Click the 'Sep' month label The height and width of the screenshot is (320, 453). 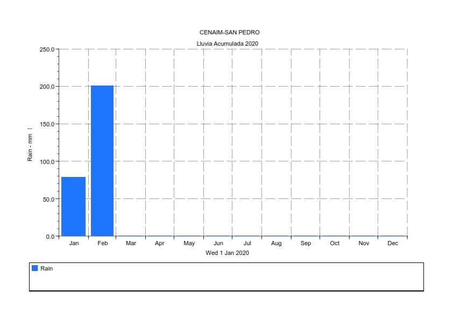click(306, 244)
